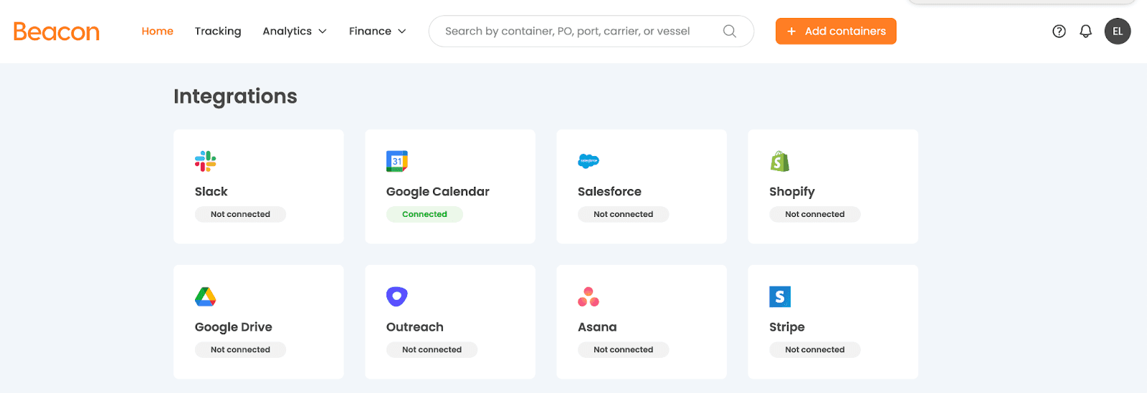
Task: Click the Shopify bag icon
Action: click(780, 161)
